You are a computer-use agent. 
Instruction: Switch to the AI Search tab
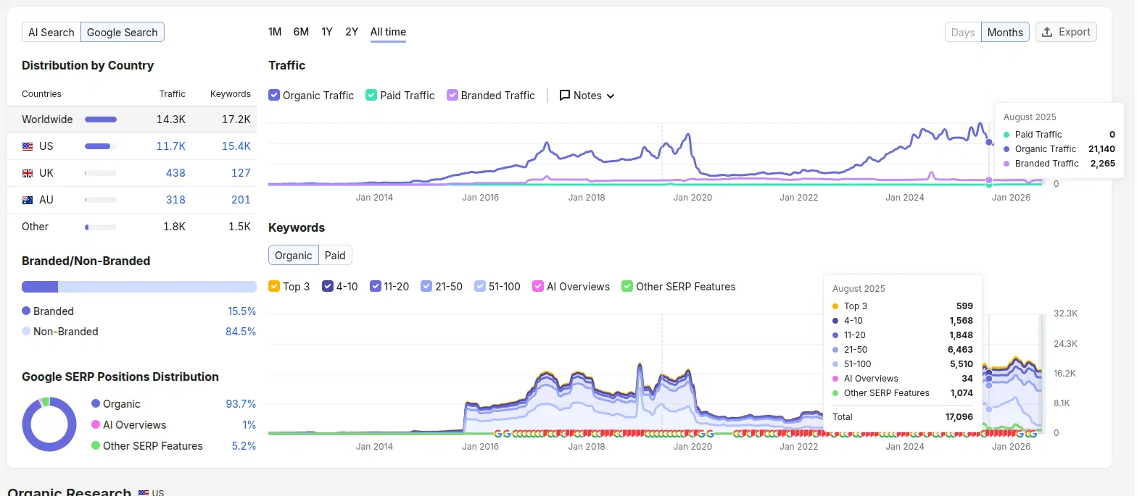click(x=51, y=32)
